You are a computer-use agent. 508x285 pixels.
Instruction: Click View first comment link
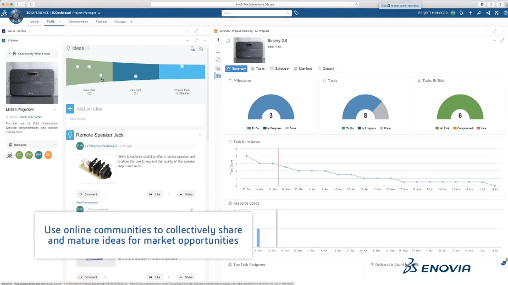[87, 202]
